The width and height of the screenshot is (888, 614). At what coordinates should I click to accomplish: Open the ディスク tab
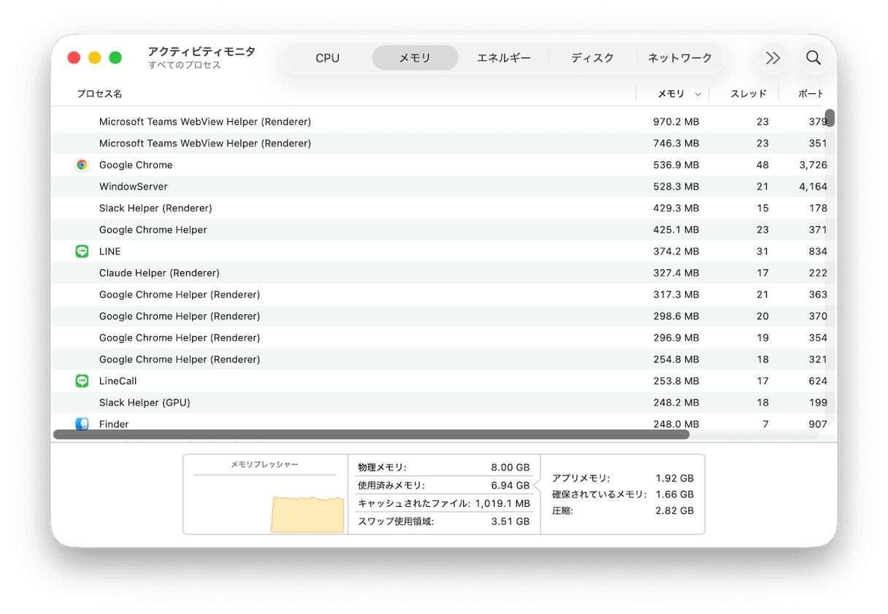593,58
